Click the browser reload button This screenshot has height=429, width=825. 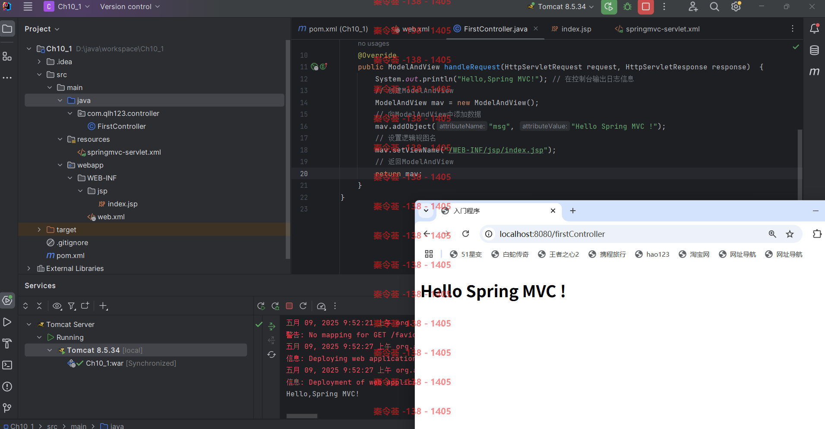(x=465, y=234)
